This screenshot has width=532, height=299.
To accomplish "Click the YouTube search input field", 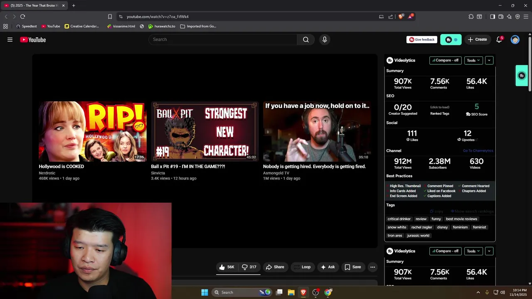I will coord(223,39).
